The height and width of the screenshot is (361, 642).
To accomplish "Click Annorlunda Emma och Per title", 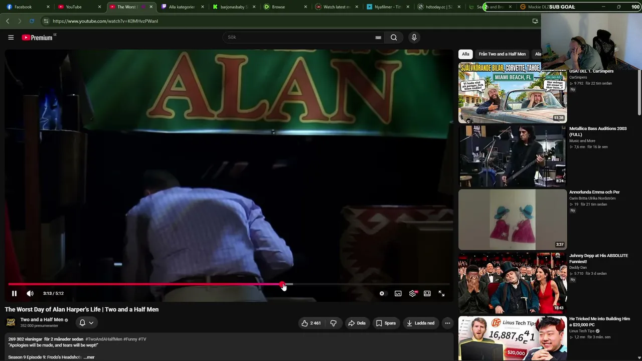I will [594, 192].
